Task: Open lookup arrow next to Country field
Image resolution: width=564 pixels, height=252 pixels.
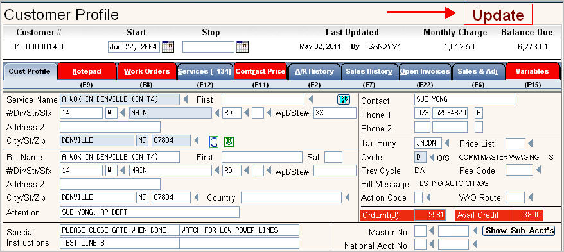Action: pos(347,197)
